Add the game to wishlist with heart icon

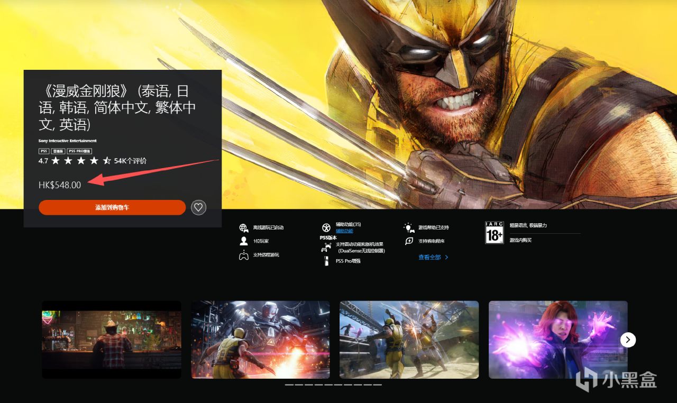[x=198, y=207]
